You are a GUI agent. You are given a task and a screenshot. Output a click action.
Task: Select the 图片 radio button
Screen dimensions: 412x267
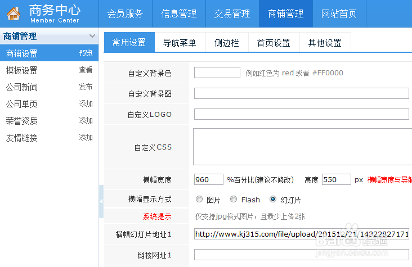click(199, 199)
